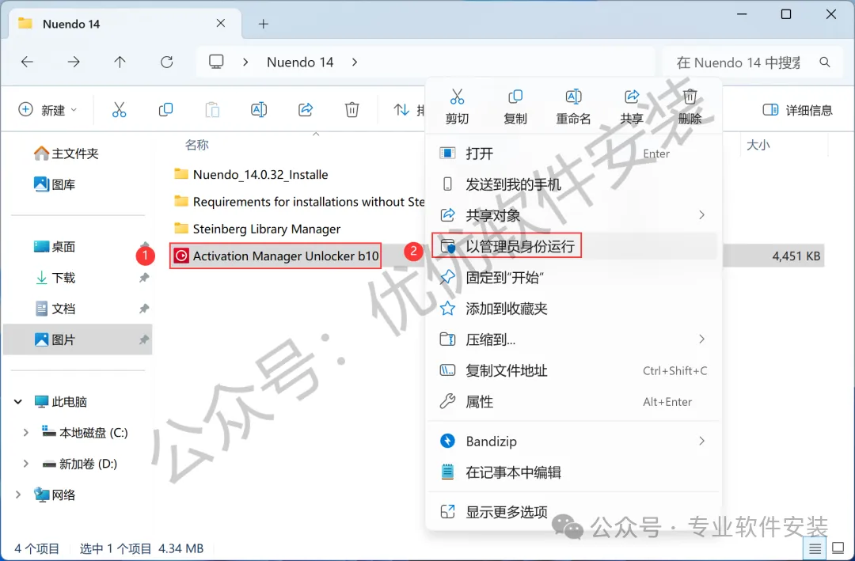
Task: Go back with the left arrow
Action: [27, 63]
